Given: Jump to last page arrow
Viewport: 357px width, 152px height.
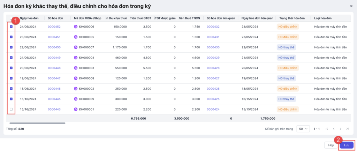Looking at the screenshot, I should pyautogui.click(x=348, y=129).
